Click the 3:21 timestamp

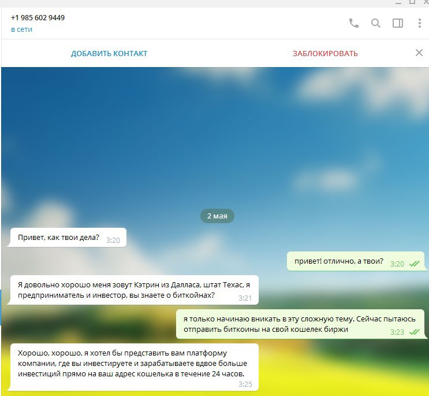click(x=245, y=298)
